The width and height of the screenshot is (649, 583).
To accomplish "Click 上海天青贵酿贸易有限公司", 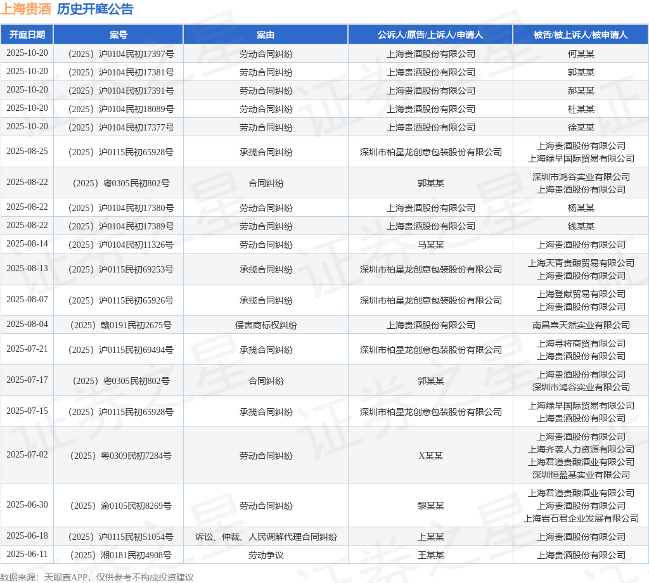I will pyautogui.click(x=581, y=263).
